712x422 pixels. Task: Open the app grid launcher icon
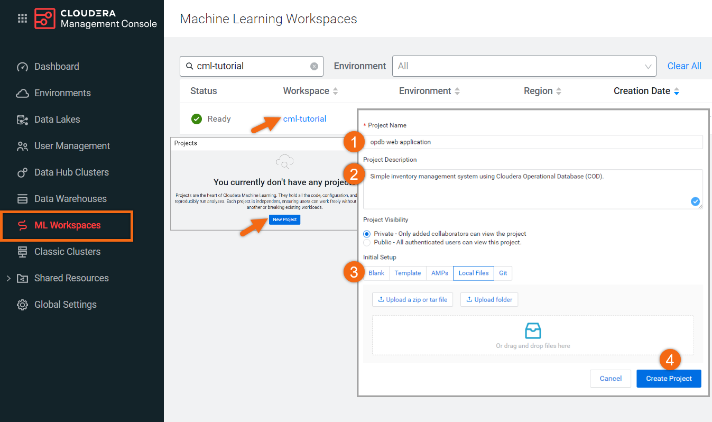22,19
